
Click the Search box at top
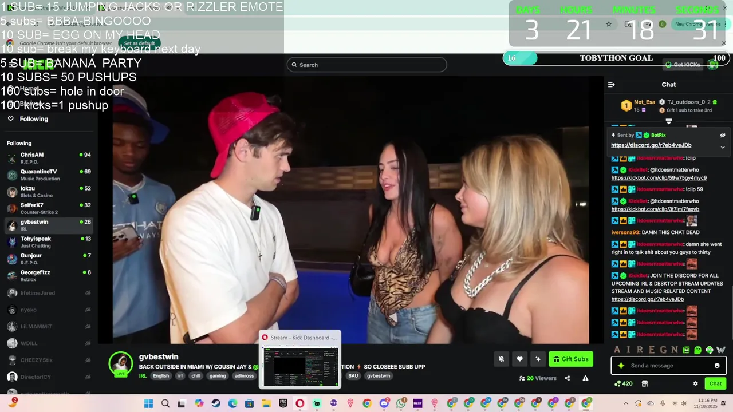pos(366,65)
